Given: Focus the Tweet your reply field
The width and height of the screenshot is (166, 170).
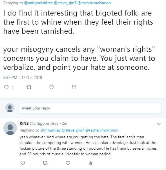Looking at the screenshot, I should 90,108.
